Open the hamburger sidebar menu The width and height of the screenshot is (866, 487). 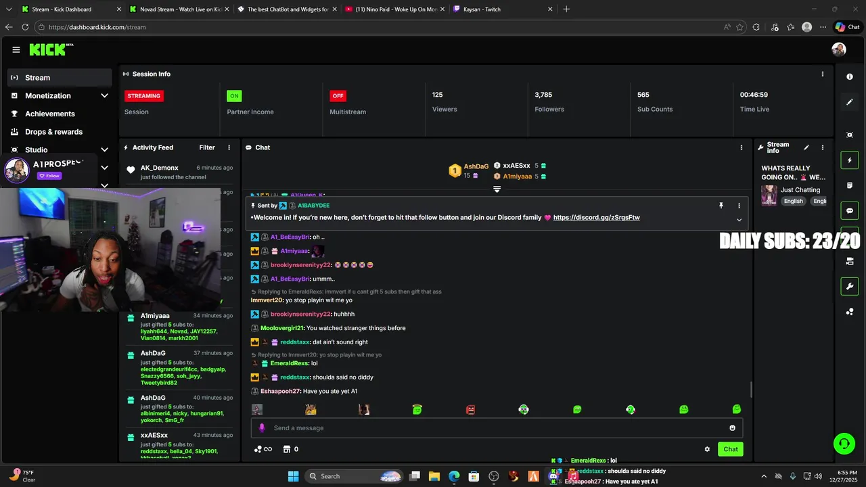coord(16,49)
